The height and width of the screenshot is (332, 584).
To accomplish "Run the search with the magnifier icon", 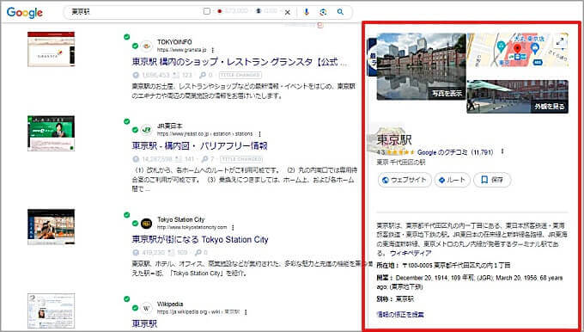I will [x=340, y=12].
